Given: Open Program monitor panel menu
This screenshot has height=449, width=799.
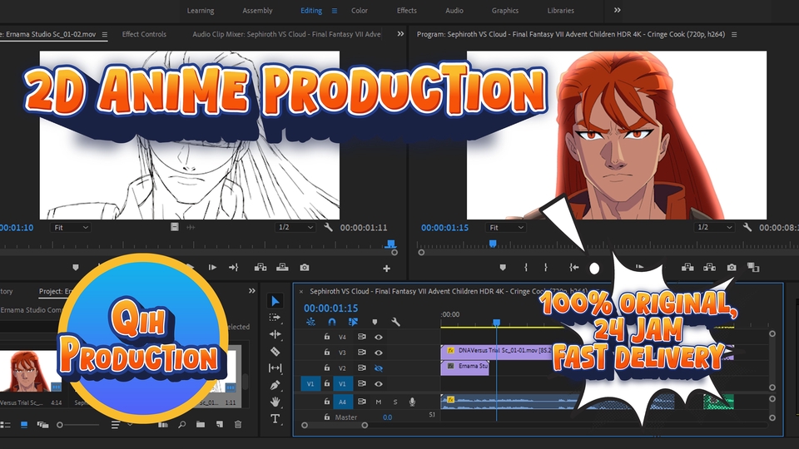Looking at the screenshot, I should (x=734, y=35).
